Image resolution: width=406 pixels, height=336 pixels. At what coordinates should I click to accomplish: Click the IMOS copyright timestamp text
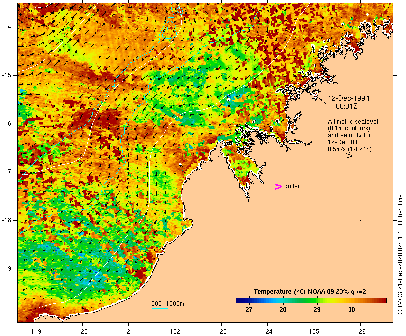click(400, 254)
